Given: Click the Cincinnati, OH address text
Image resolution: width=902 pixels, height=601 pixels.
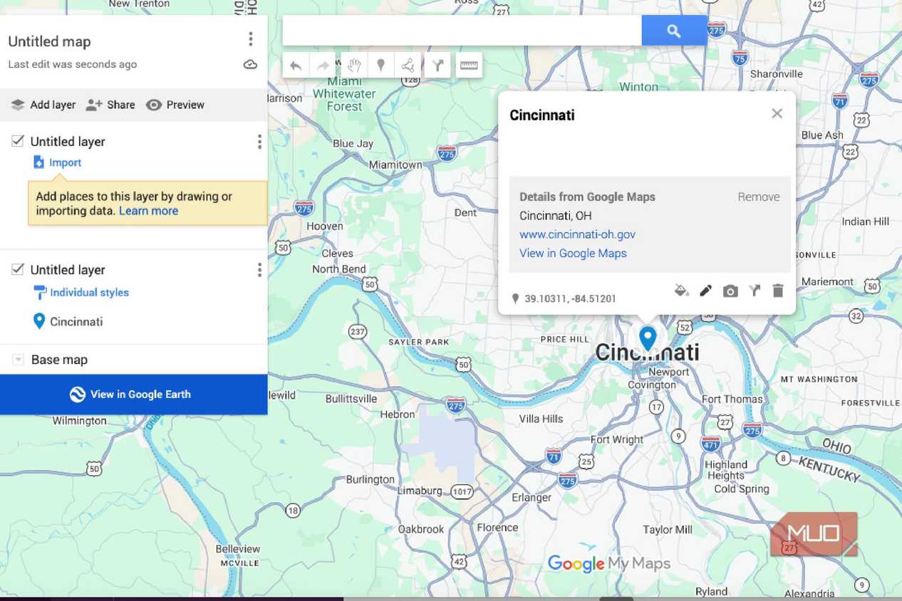Looking at the screenshot, I should coord(555,216).
